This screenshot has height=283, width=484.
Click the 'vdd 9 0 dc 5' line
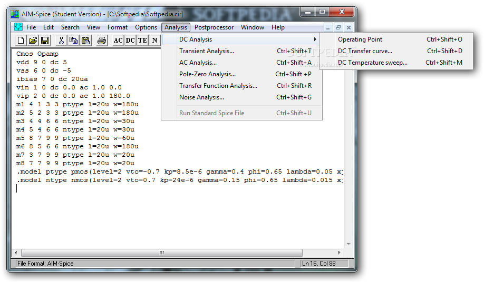pyautogui.click(x=41, y=62)
